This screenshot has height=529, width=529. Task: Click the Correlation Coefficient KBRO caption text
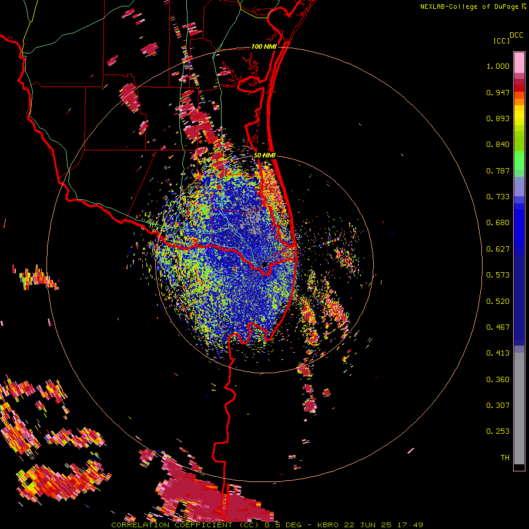[x=267, y=525]
